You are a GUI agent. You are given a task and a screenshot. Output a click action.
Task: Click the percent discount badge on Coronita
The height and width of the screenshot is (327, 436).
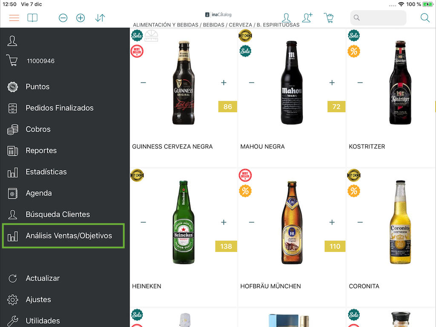point(354,191)
